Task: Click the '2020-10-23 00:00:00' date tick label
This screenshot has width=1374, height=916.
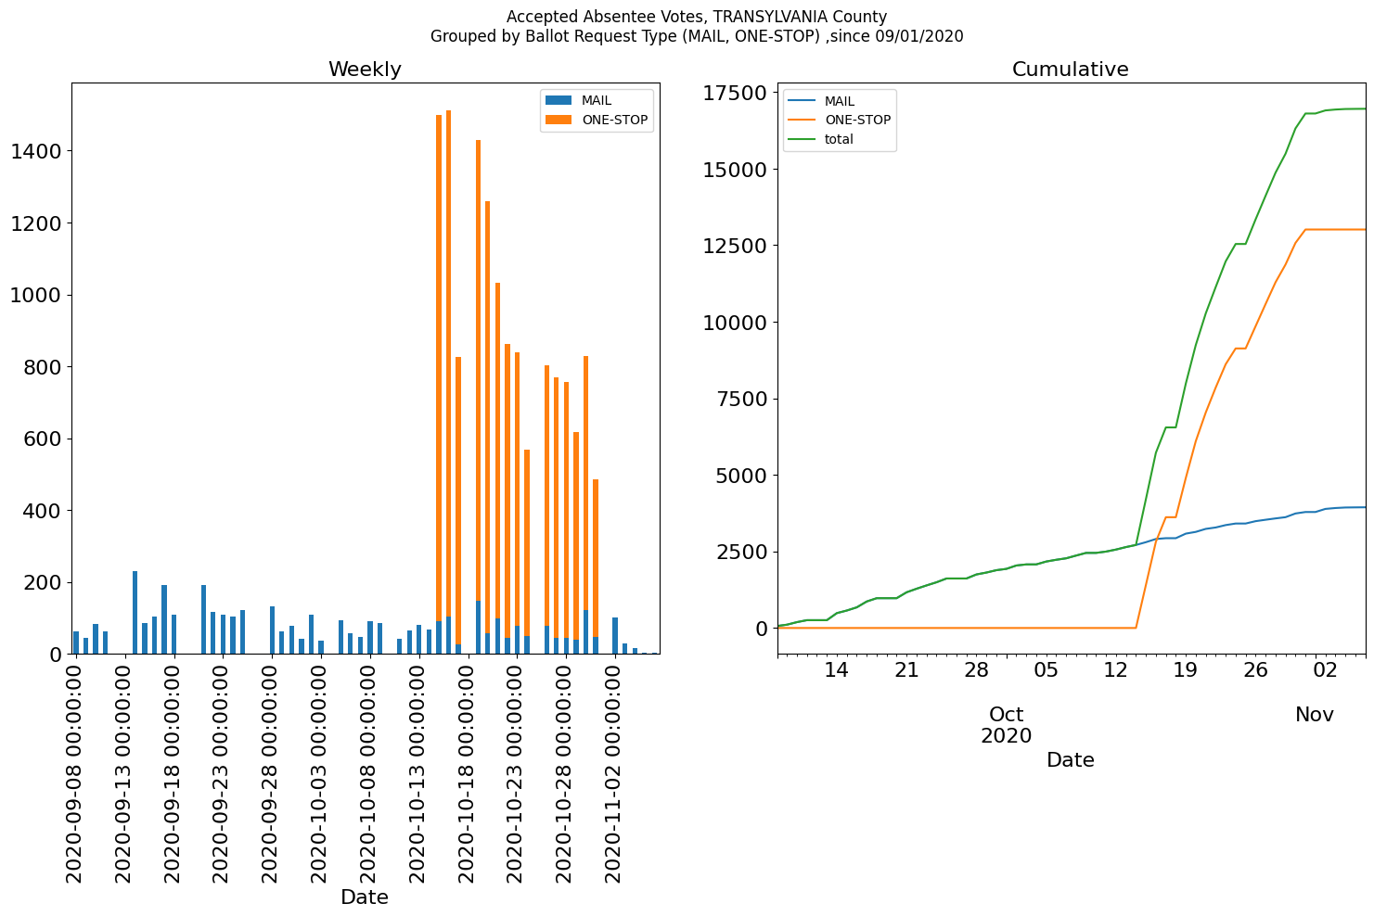Action: [518, 771]
